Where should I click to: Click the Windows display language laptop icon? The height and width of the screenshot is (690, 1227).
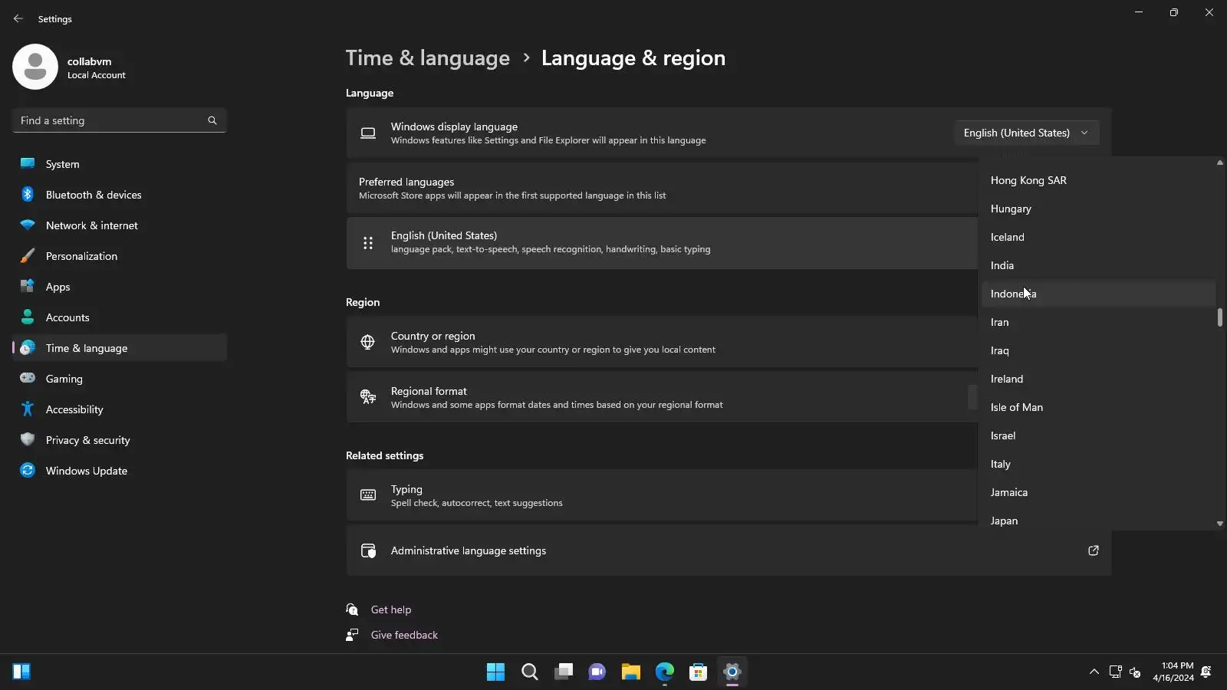click(x=368, y=133)
